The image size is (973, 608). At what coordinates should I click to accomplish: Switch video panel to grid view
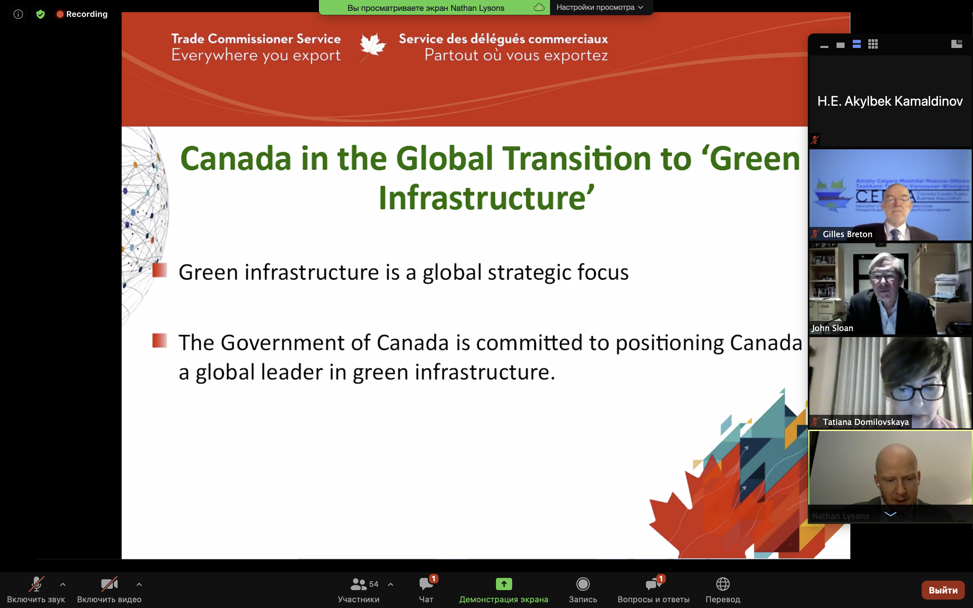[x=873, y=44]
